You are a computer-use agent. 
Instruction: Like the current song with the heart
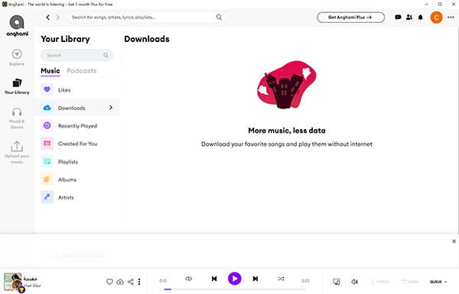pos(109,282)
